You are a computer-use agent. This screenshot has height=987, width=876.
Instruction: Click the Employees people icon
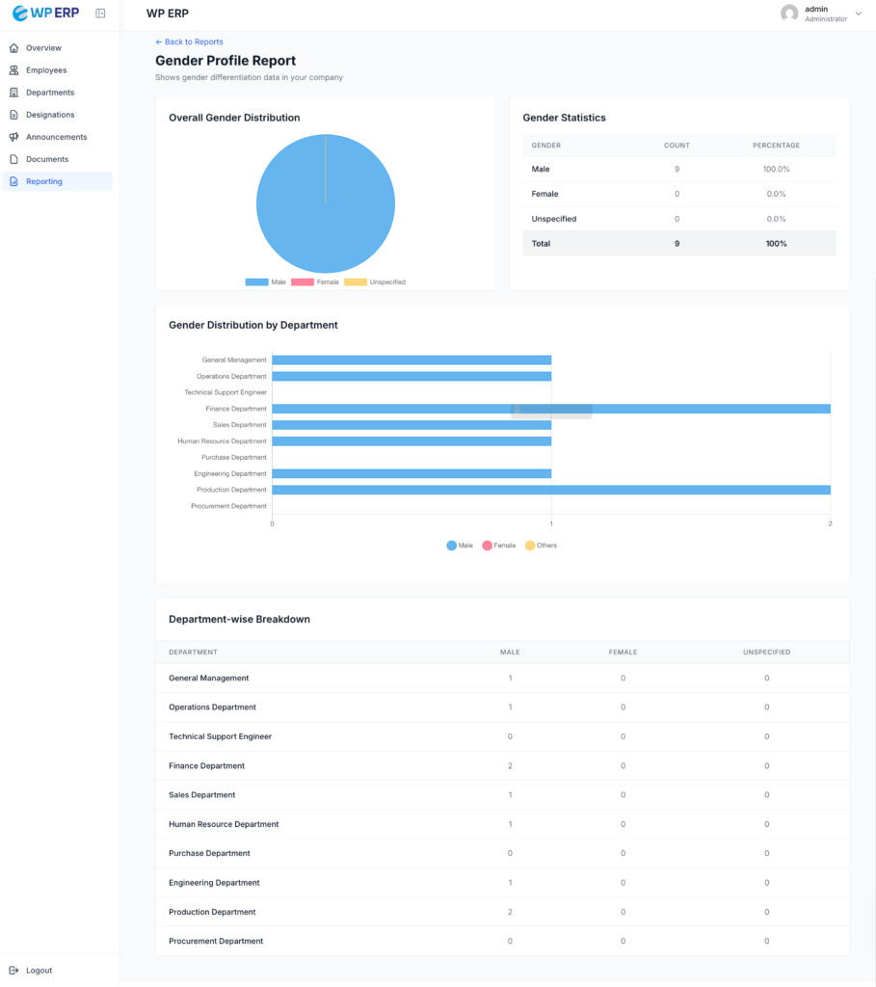pos(13,70)
